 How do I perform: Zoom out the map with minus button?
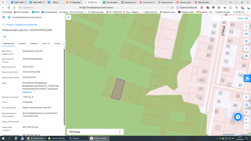(x=246, y=127)
